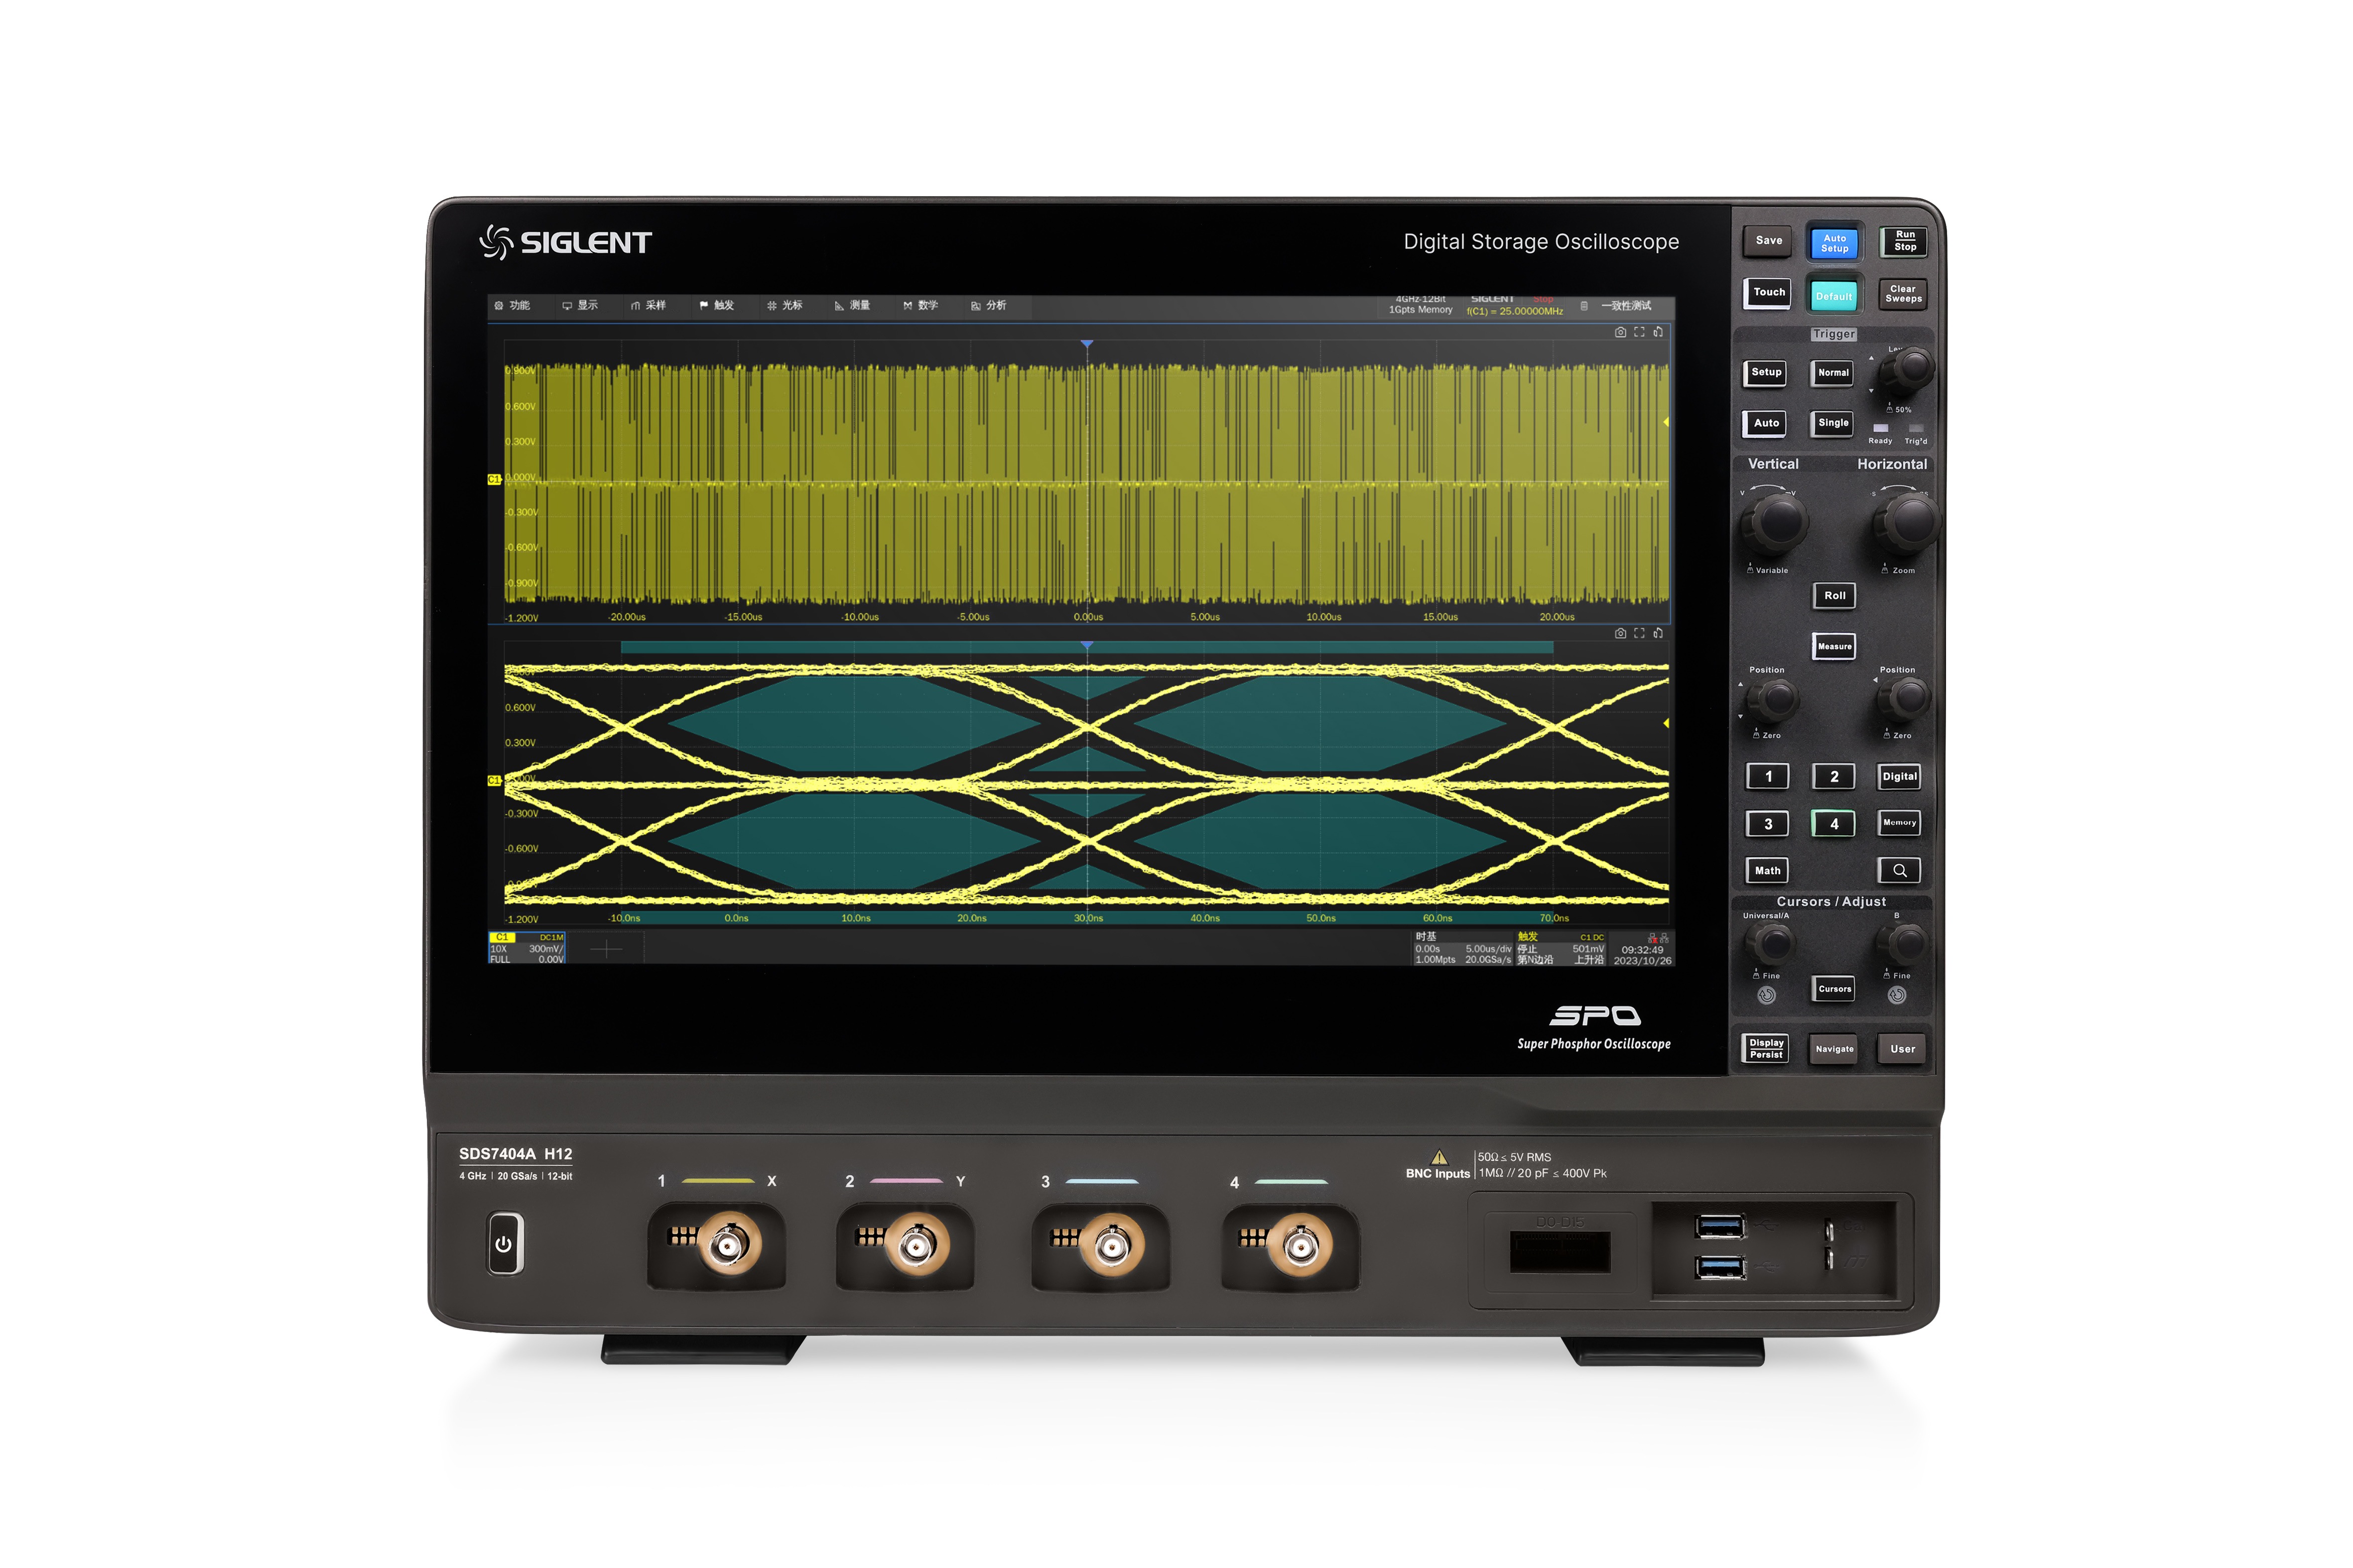Click the yellow trigger level arrow in the upper window
Image resolution: width=2353 pixels, height=1568 pixels.
[x=1666, y=422]
